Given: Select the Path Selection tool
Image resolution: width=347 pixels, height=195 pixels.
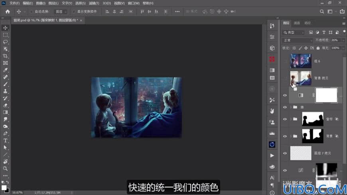Looking at the screenshot, I should (5, 148).
